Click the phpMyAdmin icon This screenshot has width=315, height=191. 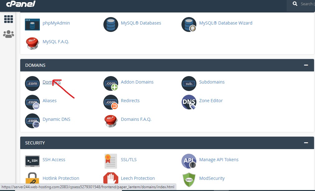pyautogui.click(x=32, y=25)
